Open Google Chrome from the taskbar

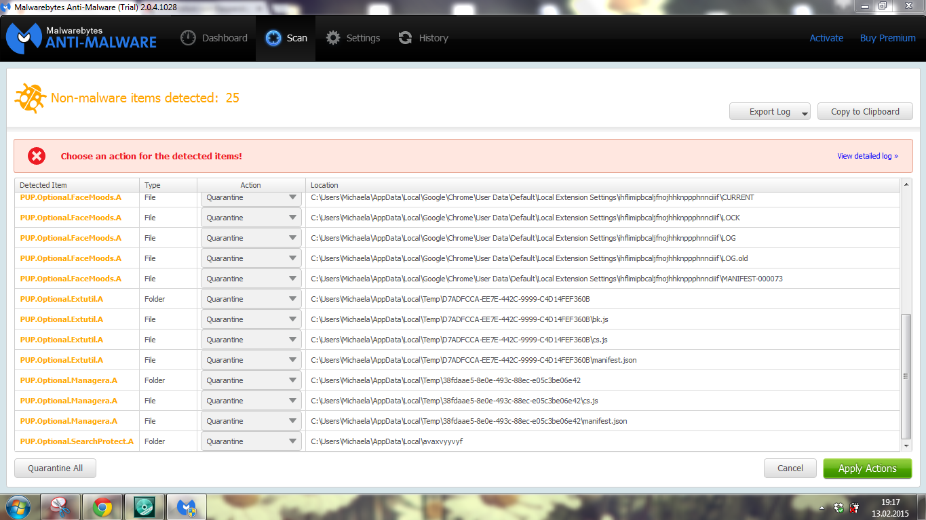tap(102, 506)
